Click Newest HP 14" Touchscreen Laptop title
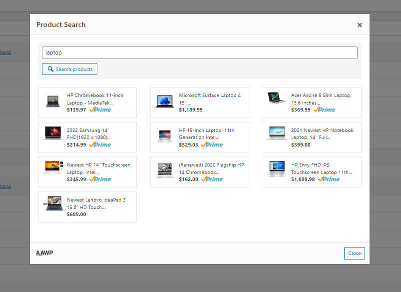The height and width of the screenshot is (292, 401). coord(99,168)
